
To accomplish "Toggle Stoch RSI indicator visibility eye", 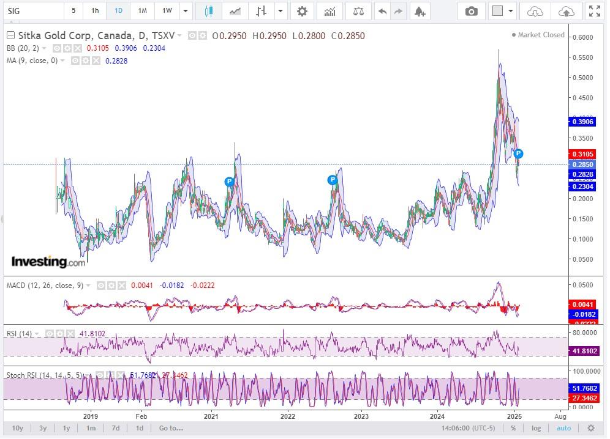I will pos(100,375).
